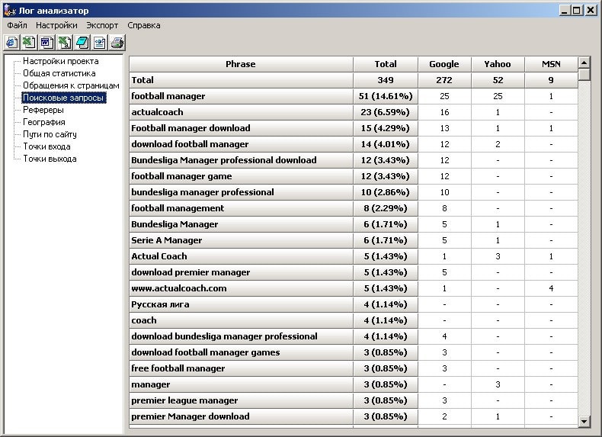Open the Файл menu
The width and height of the screenshot is (602, 437).
[x=17, y=25]
